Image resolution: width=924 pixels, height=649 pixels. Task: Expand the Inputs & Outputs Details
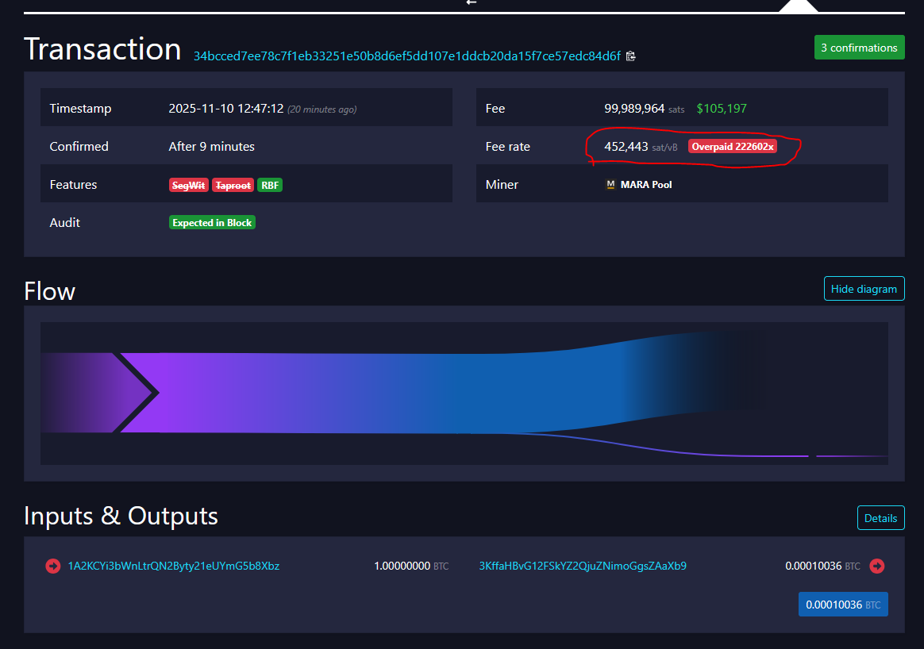[880, 518]
